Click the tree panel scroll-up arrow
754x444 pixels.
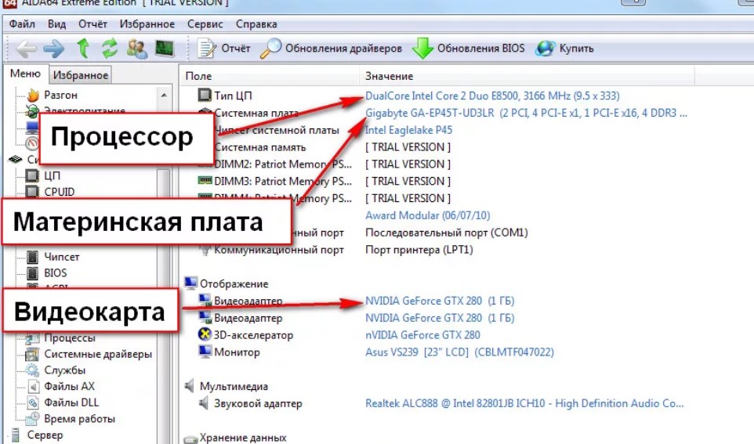[x=164, y=96]
